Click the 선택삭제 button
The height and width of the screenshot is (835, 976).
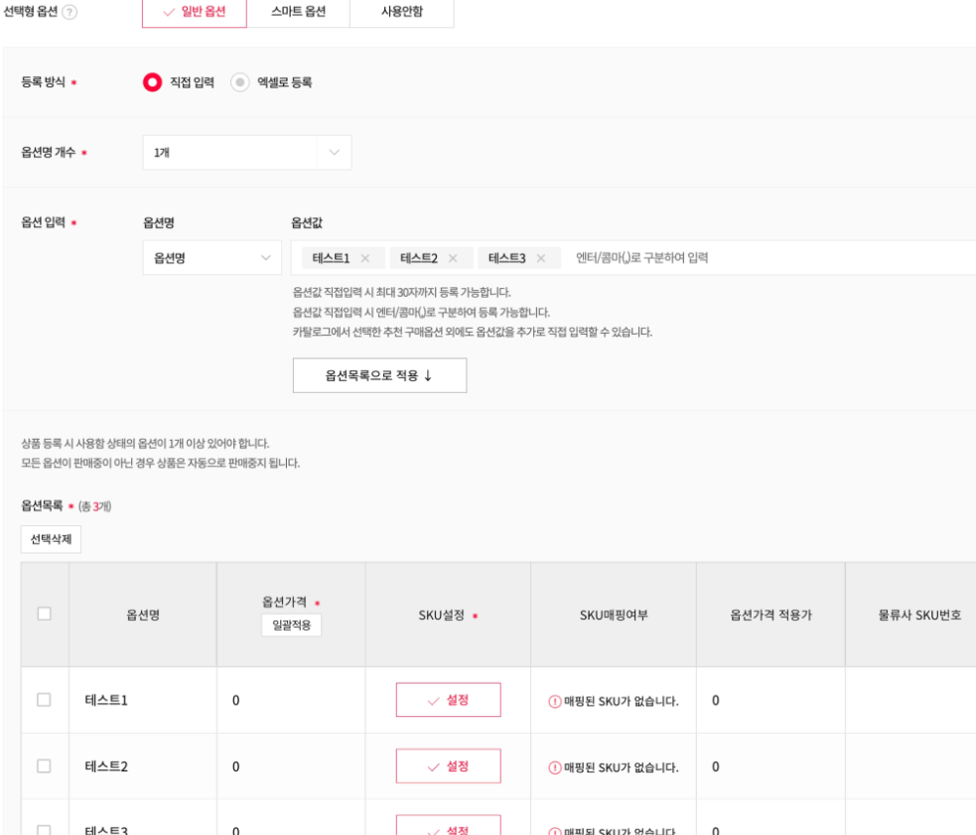51,539
